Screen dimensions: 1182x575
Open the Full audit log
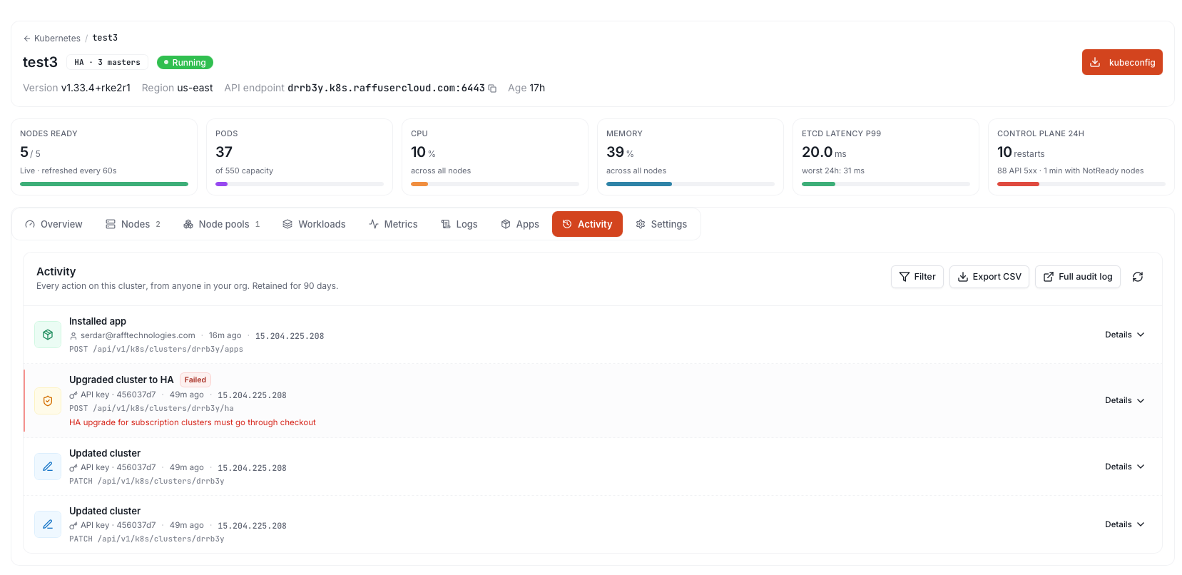tap(1078, 277)
